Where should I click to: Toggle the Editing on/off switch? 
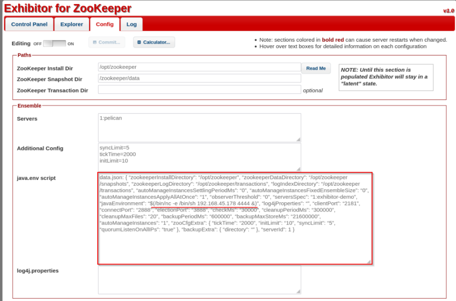pyautogui.click(x=54, y=44)
